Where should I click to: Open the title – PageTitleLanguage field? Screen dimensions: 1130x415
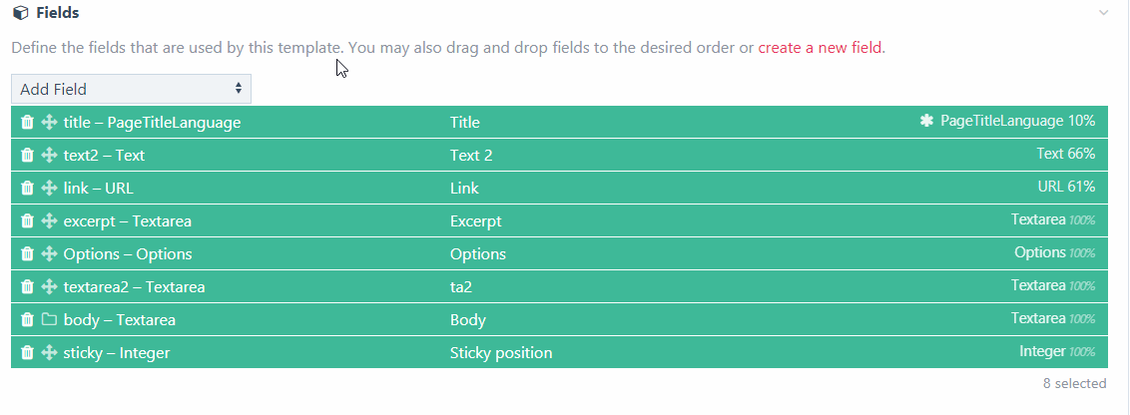click(152, 123)
